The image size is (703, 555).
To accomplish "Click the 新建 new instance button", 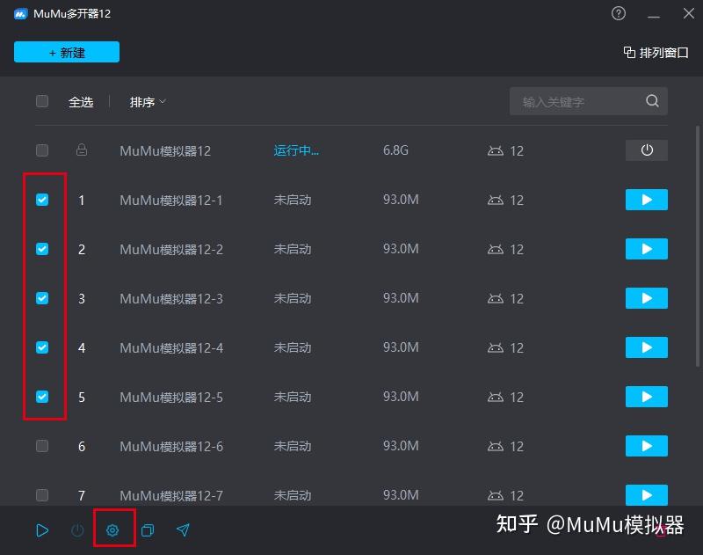I will tap(66, 52).
